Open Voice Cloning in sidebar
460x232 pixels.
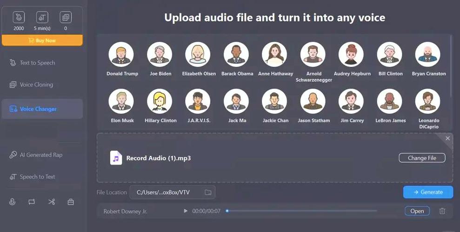click(42, 85)
